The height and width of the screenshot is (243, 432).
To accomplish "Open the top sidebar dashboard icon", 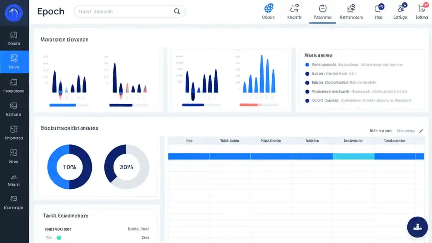I will (14, 37).
